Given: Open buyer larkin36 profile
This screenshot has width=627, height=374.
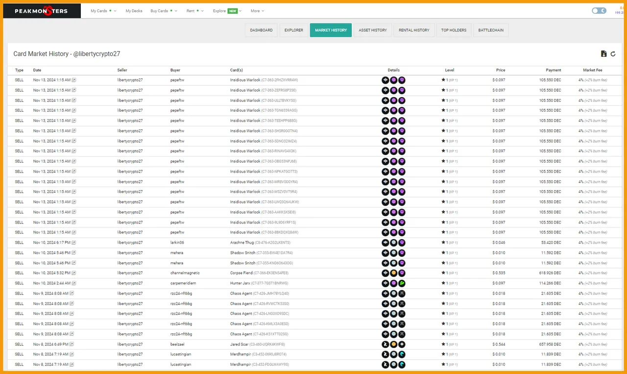Looking at the screenshot, I should pos(177,243).
